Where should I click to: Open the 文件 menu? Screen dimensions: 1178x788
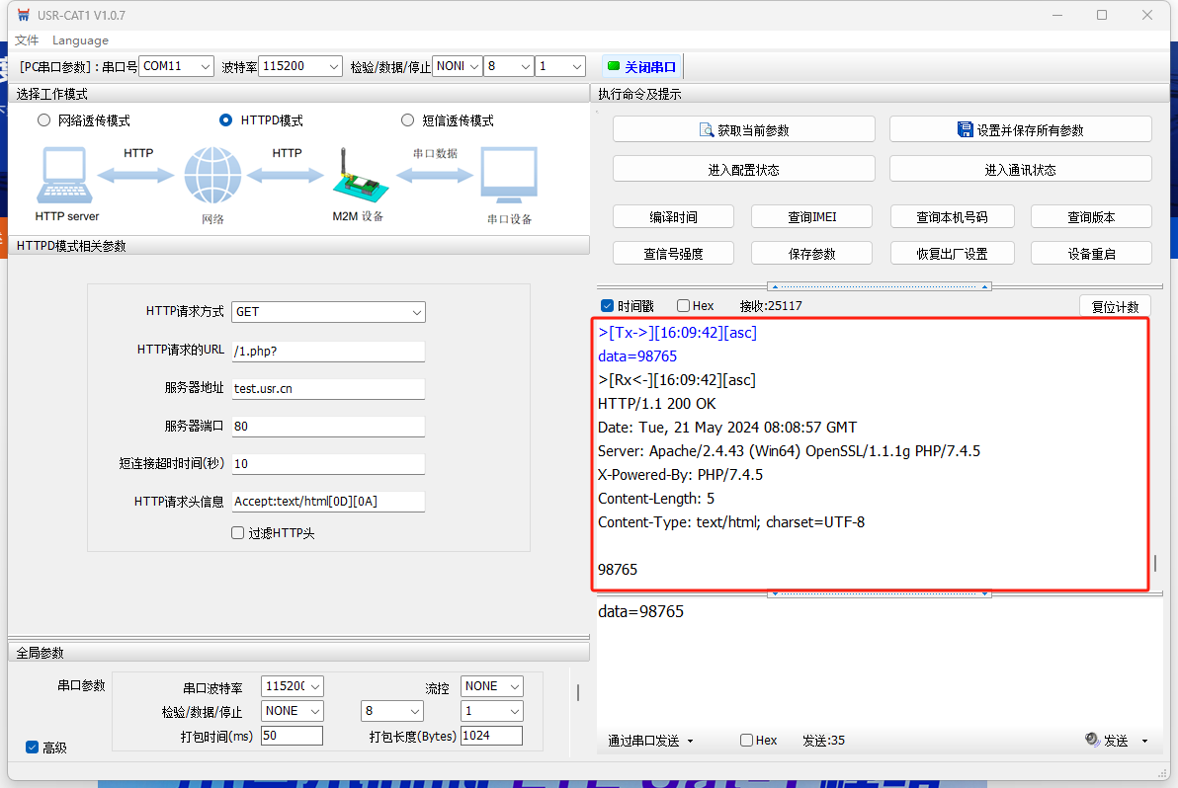click(x=27, y=40)
